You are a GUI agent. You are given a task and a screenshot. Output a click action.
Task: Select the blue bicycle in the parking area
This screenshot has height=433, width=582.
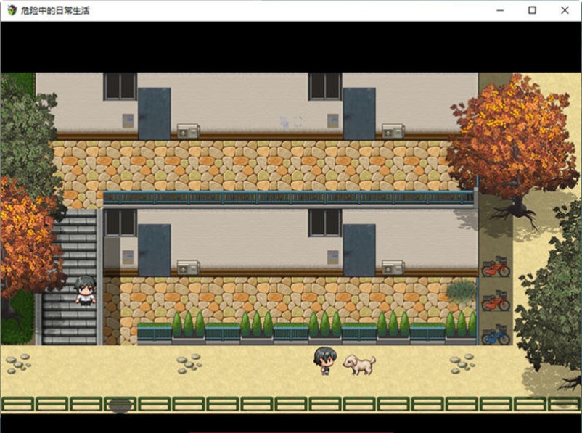[496, 335]
